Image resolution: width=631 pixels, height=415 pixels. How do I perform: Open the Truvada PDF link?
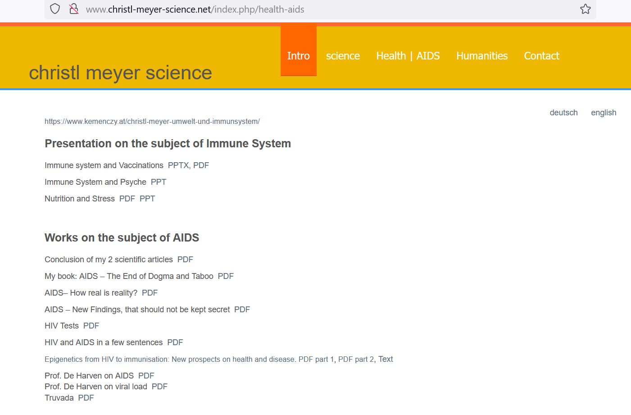pyautogui.click(x=86, y=398)
